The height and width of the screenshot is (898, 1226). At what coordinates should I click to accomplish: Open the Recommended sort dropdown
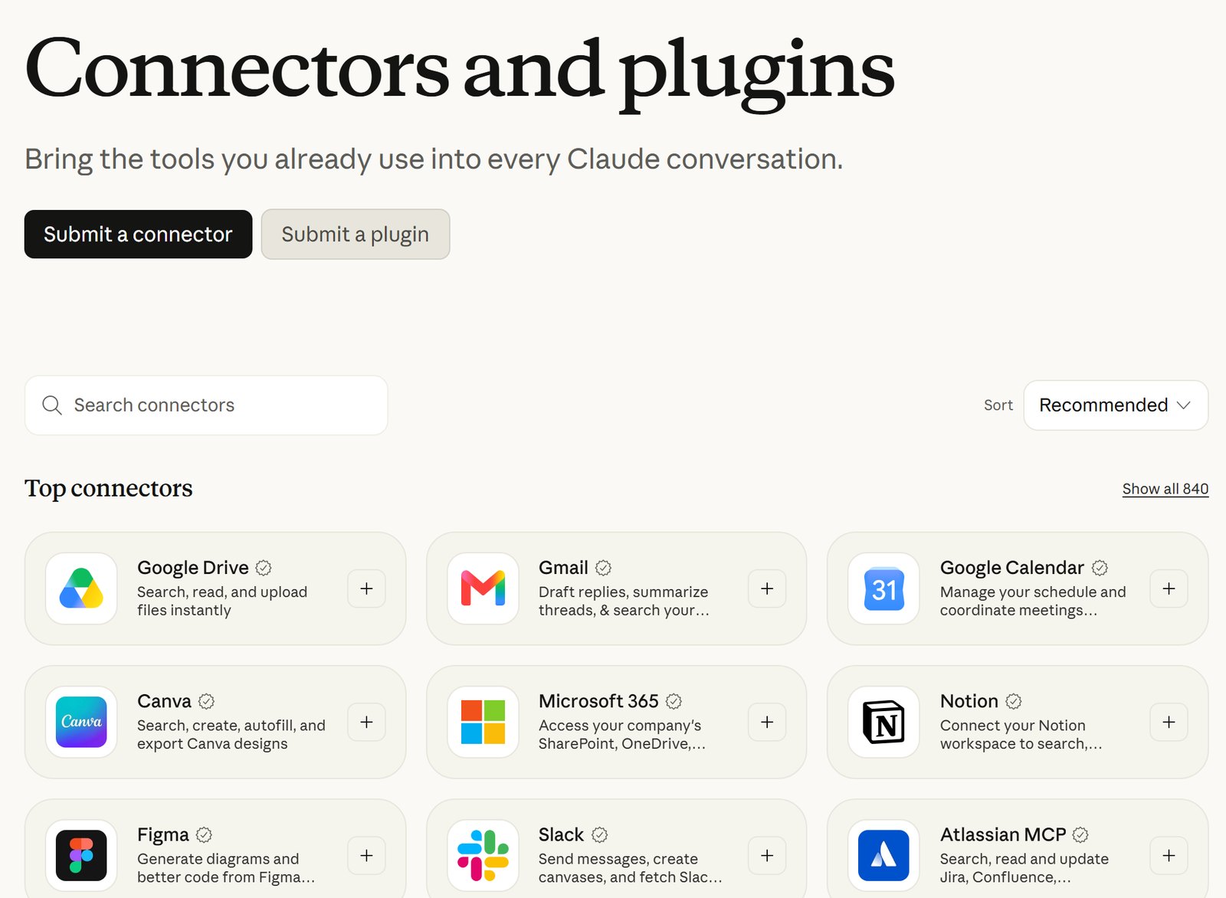point(1116,405)
